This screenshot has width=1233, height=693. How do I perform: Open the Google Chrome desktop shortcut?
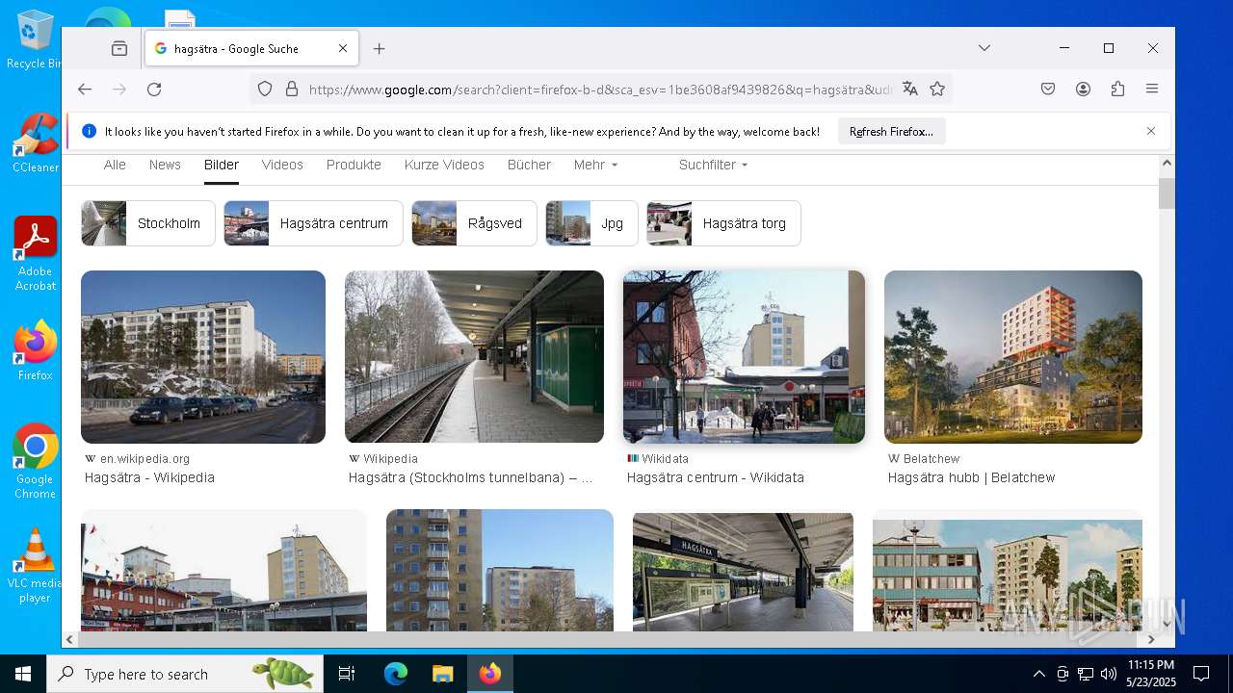[x=35, y=461]
